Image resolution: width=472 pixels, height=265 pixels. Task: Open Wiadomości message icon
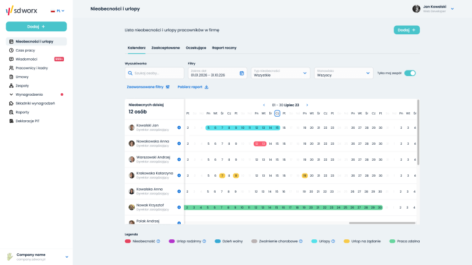click(11, 59)
